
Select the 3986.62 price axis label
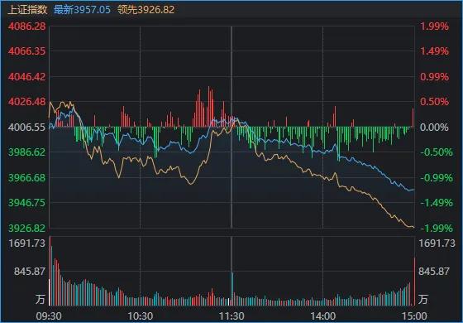click(27, 152)
